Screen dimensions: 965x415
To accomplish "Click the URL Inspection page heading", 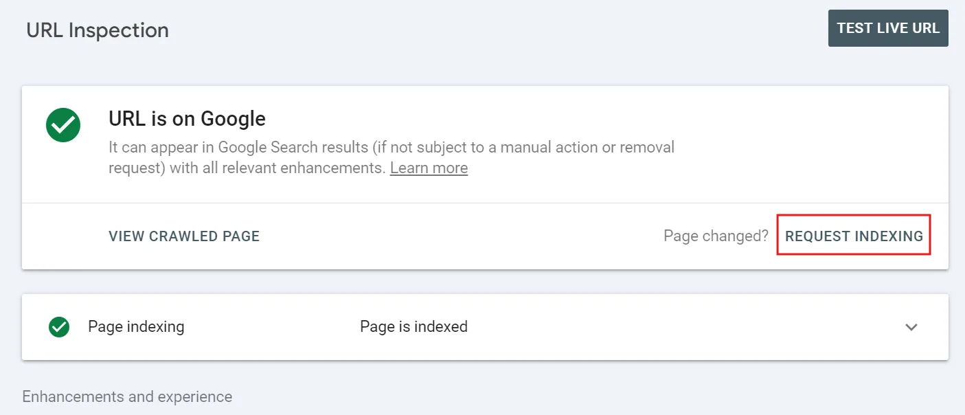I will [x=98, y=30].
